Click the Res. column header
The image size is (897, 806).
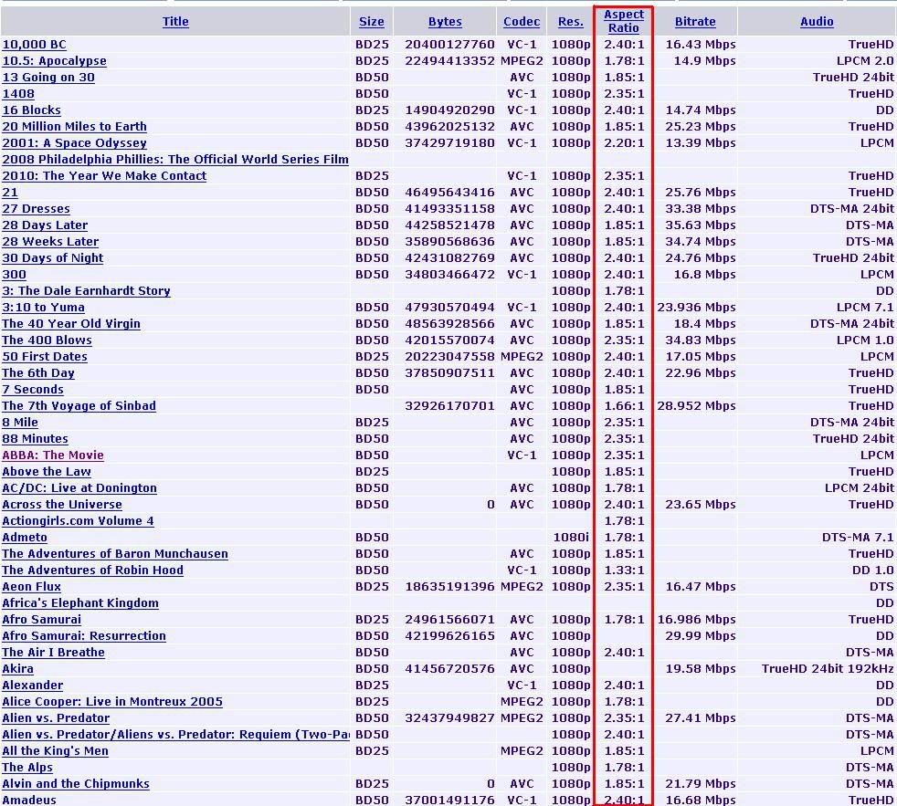pos(570,22)
